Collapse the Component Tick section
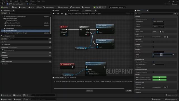179x101 pixels. [135, 59]
